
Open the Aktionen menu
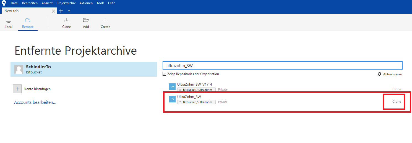click(86, 3)
